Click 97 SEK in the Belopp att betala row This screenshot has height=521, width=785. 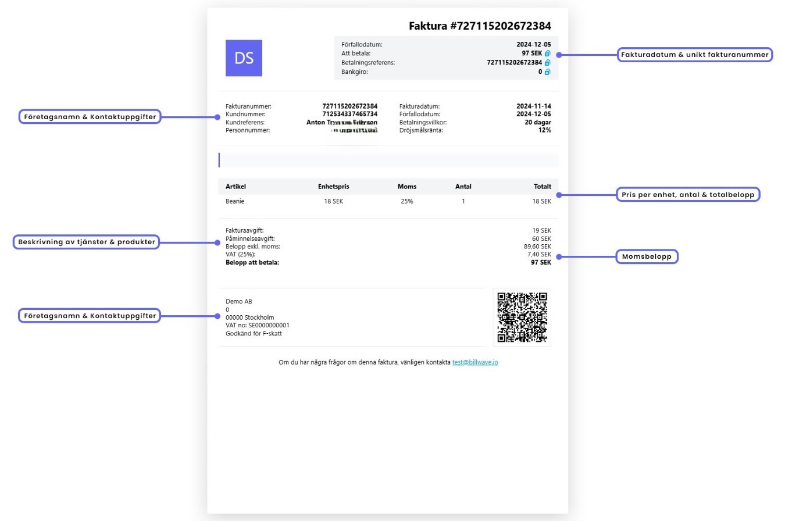point(541,262)
